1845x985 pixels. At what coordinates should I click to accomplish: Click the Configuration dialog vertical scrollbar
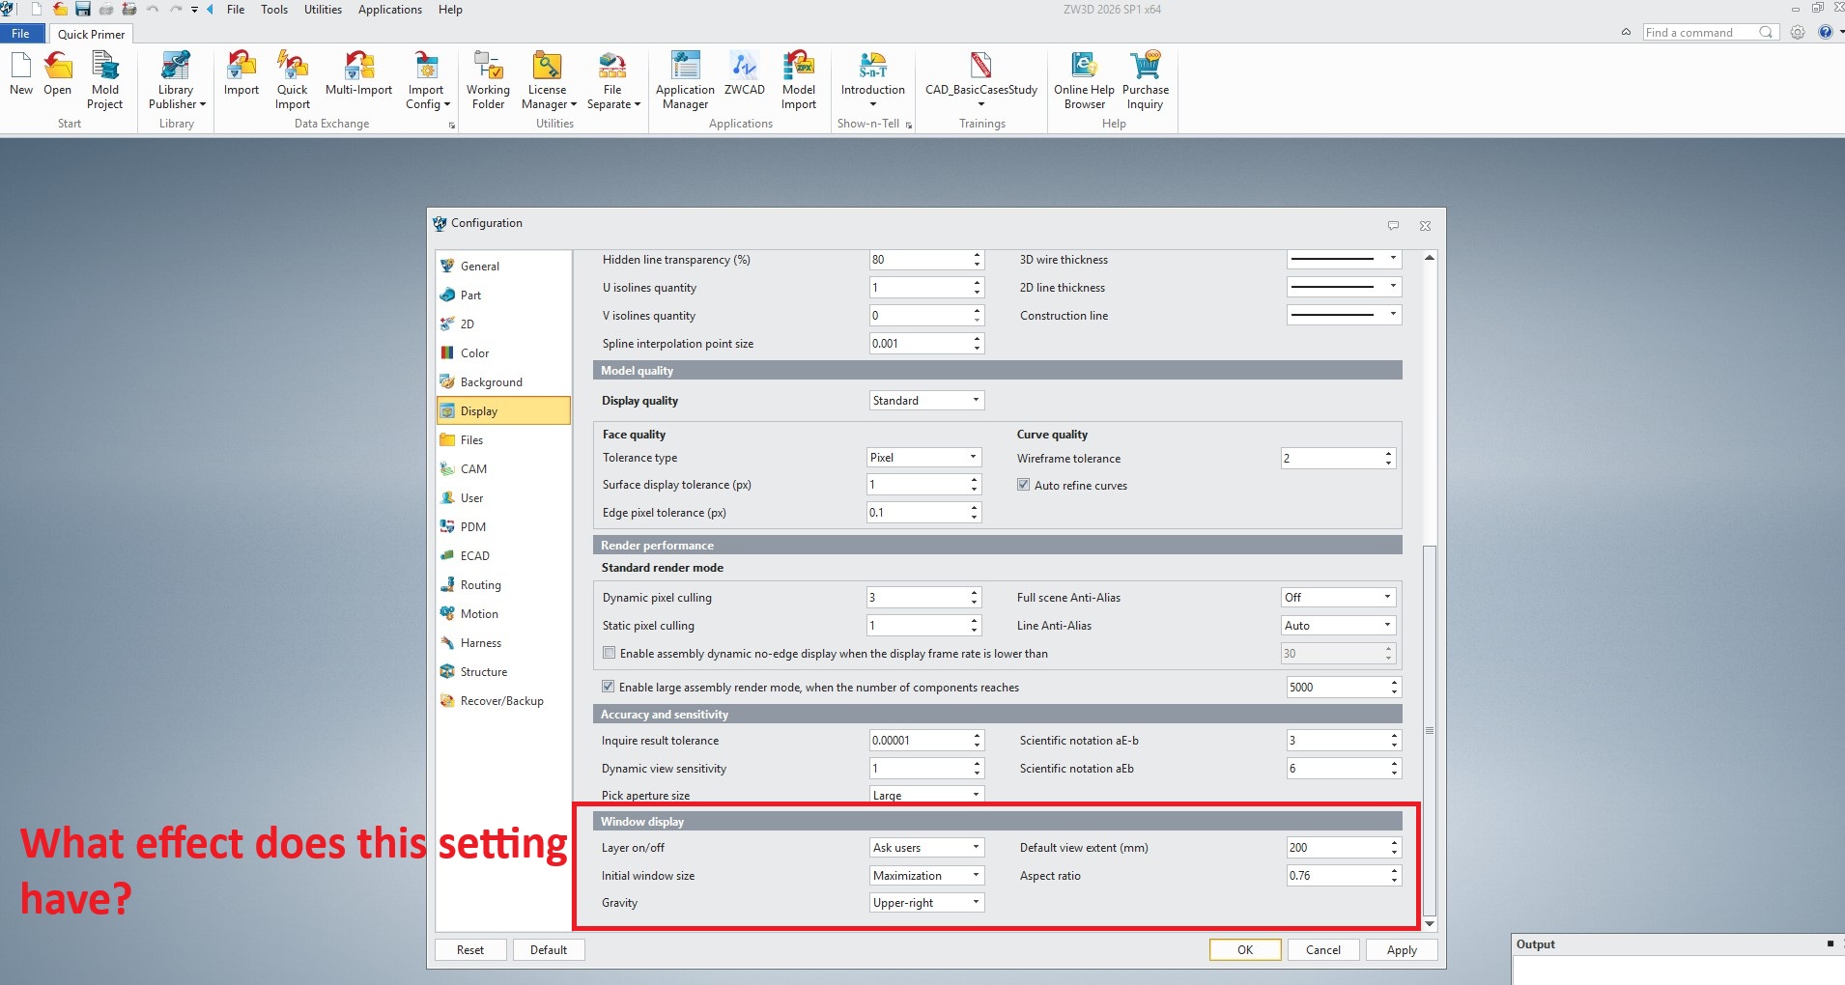pyautogui.click(x=1429, y=729)
